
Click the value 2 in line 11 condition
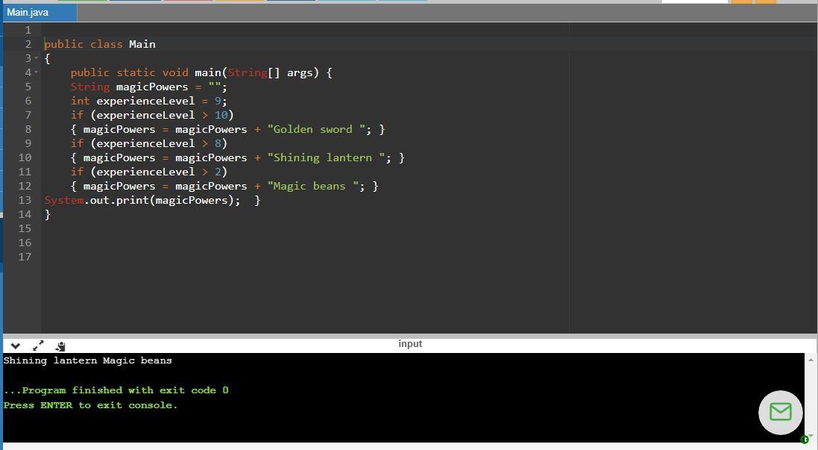pos(218,172)
